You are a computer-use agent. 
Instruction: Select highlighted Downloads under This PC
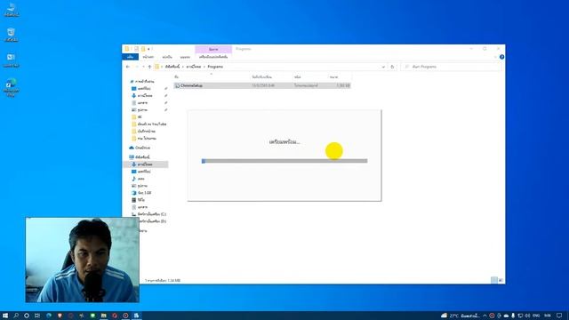tap(145, 164)
